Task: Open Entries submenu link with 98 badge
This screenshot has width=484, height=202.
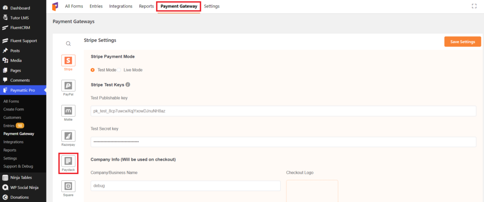Action: pos(14,126)
